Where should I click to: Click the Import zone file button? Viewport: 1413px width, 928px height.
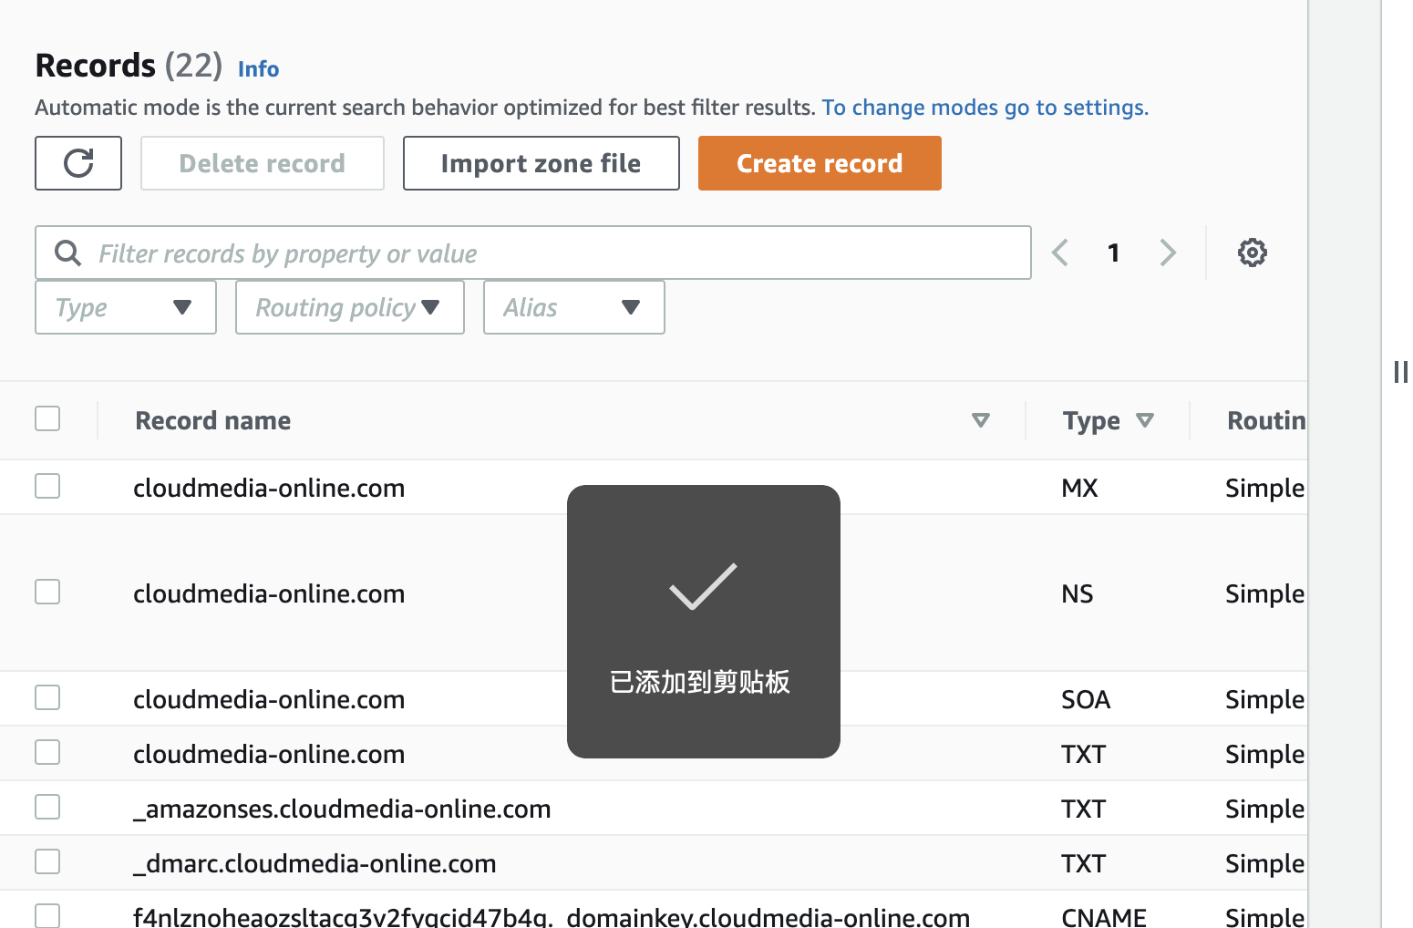[541, 163]
